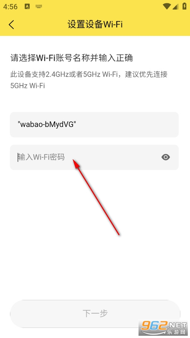Screen dimensions: 190x338
Task: Tap the 乐游网 watermark text
Action: 176,332
